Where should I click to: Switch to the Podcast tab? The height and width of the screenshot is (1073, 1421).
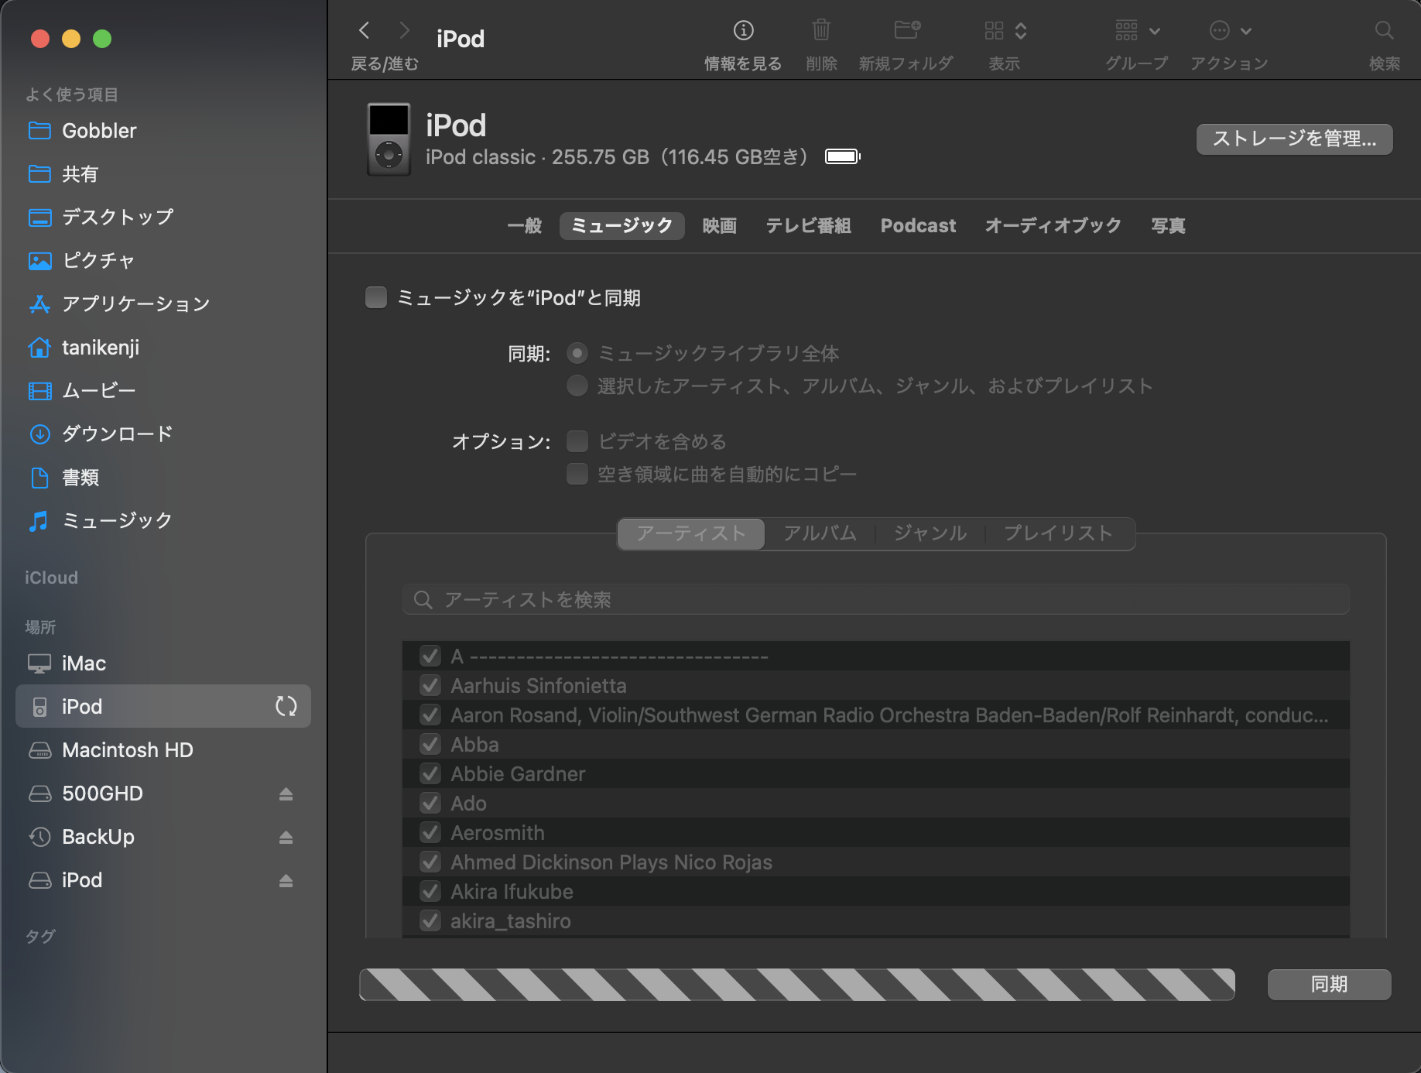(918, 226)
